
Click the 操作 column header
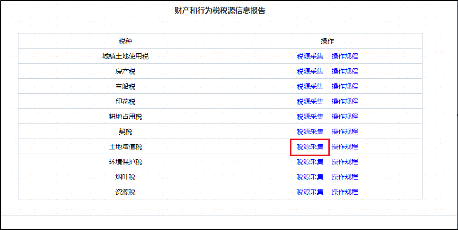click(327, 41)
